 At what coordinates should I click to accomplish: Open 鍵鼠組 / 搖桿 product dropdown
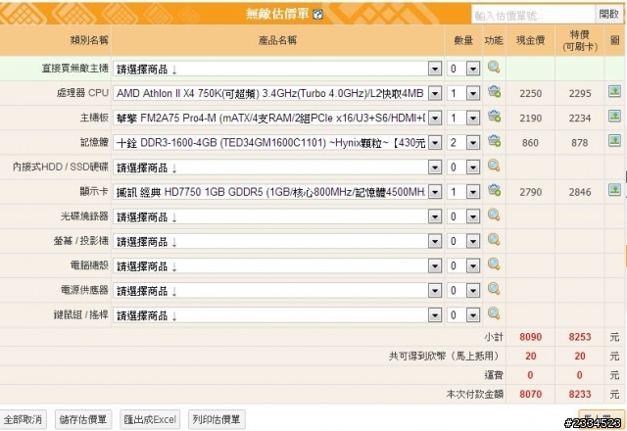pyautogui.click(x=277, y=315)
